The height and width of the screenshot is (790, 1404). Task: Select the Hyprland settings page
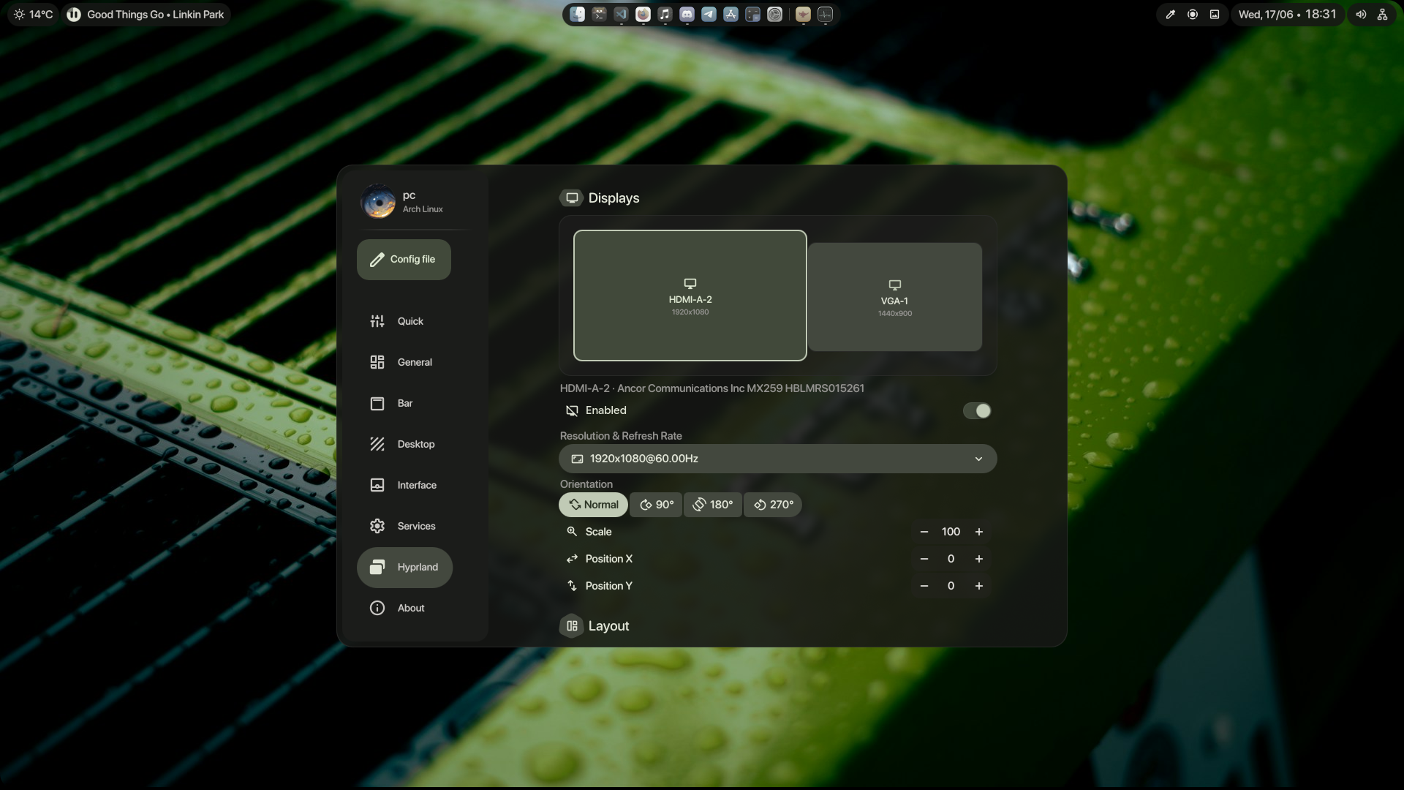[404, 567]
